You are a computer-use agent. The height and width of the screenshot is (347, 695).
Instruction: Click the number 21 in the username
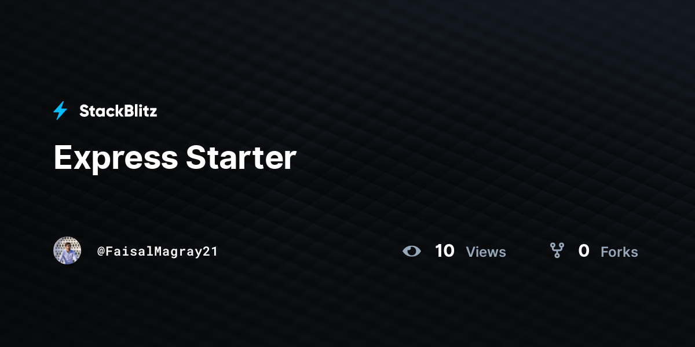click(x=210, y=252)
